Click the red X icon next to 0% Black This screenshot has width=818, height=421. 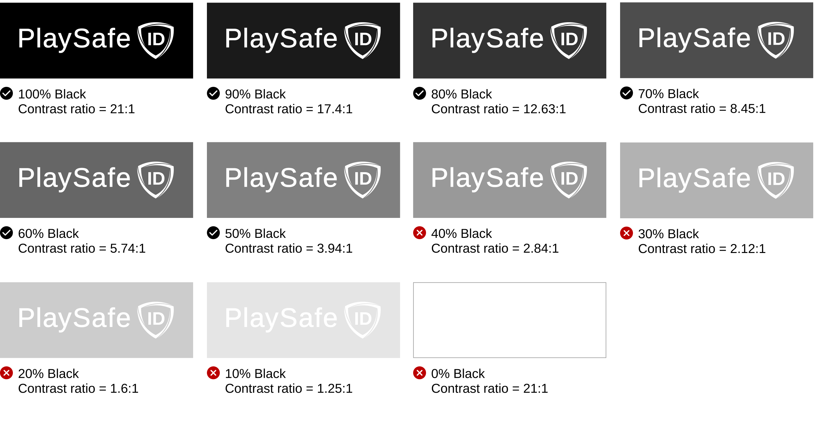pos(420,373)
